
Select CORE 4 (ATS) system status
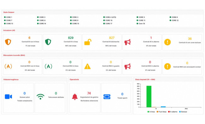point(109,17)
